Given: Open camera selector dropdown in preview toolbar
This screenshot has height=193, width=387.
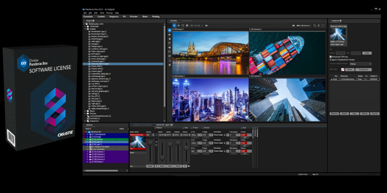Looking at the screenshot, I should pos(304,26).
